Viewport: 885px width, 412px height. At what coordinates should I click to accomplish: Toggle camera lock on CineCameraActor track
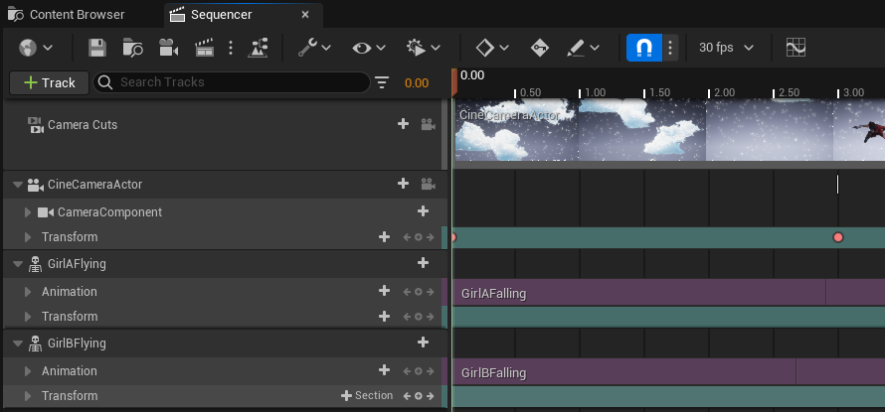click(x=428, y=184)
